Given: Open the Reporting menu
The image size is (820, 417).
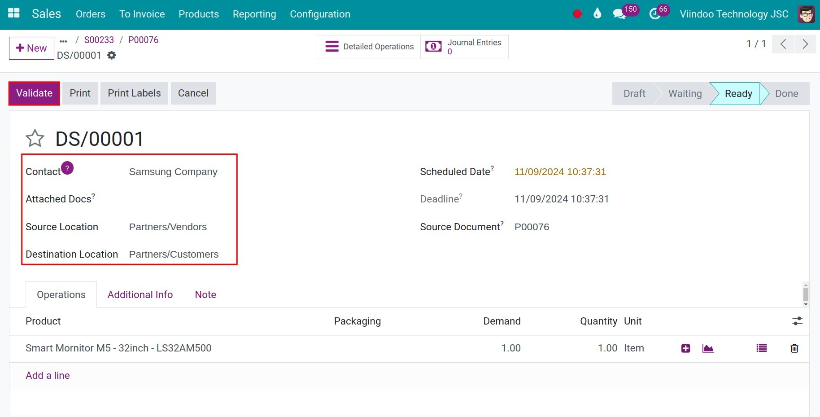Looking at the screenshot, I should click(x=254, y=14).
